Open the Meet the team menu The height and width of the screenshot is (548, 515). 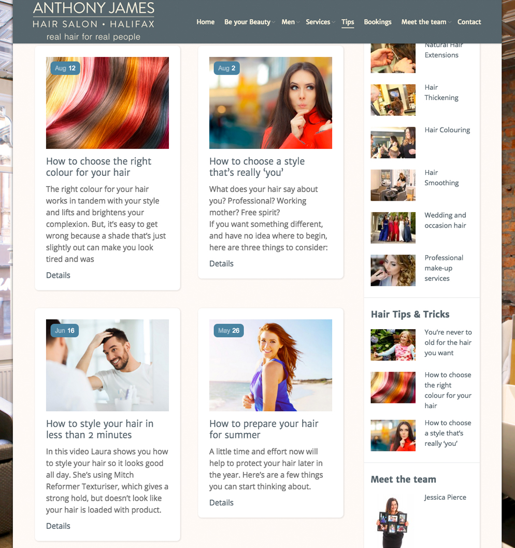tap(423, 22)
